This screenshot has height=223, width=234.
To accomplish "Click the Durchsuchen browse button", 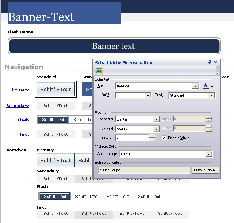I will pos(205,170).
